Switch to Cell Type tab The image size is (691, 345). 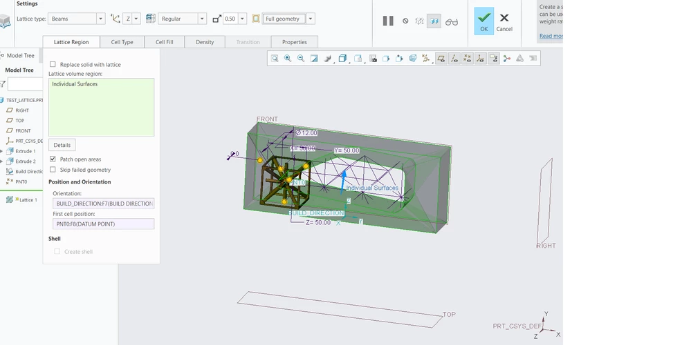coord(122,42)
